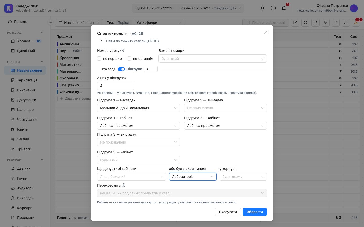The image size is (364, 227).
Task: Select the Період view tab
Action: 123,23
